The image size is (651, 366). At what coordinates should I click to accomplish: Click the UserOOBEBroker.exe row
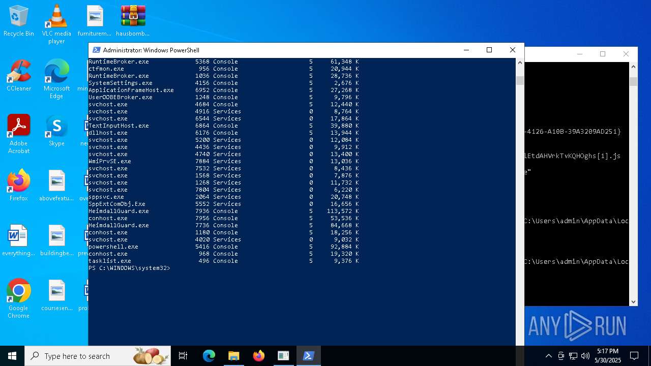[x=224, y=97]
